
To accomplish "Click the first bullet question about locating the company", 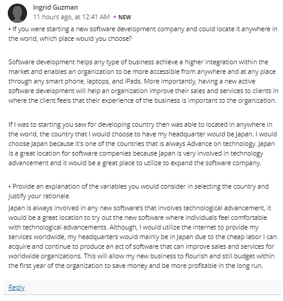I will (x=143, y=34).
